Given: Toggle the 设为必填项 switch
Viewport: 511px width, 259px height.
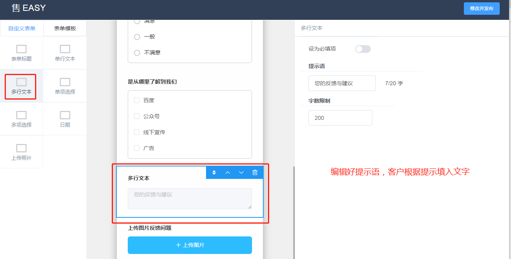Looking at the screenshot, I should click(363, 49).
